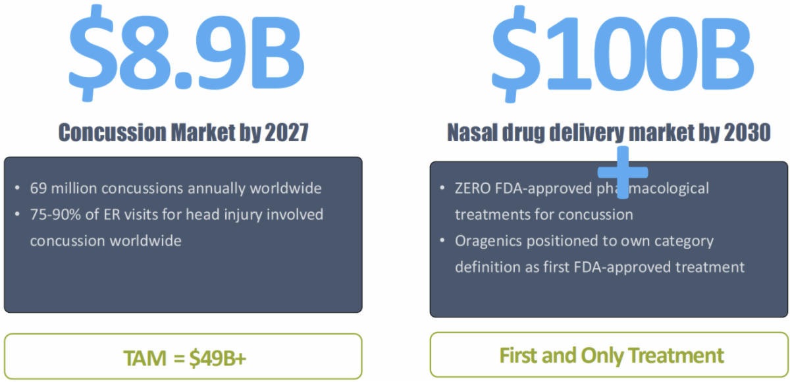Click the Concussion Market by 2027 heading
Image resolution: width=790 pixels, height=382 pixels.
point(183,132)
